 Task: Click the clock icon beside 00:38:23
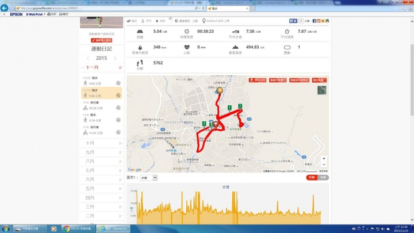click(x=187, y=32)
